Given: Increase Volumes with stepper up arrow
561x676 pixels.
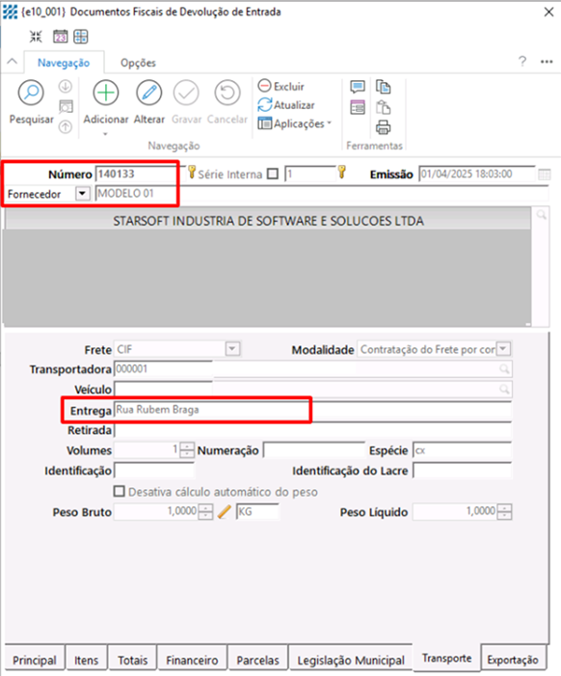Looking at the screenshot, I should pyautogui.click(x=187, y=446).
